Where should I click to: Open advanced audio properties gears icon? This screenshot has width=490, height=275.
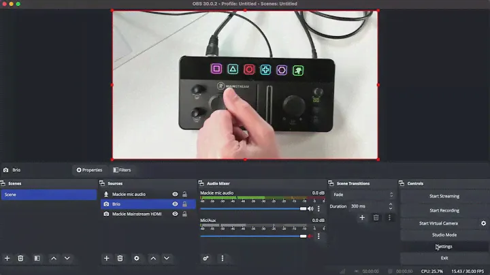[x=206, y=259]
